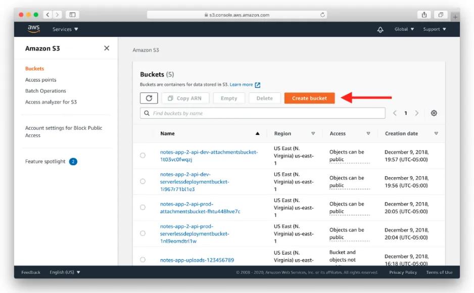Open the Privacy Policy link
Screen dimensions: 474x293
[x=403, y=272]
